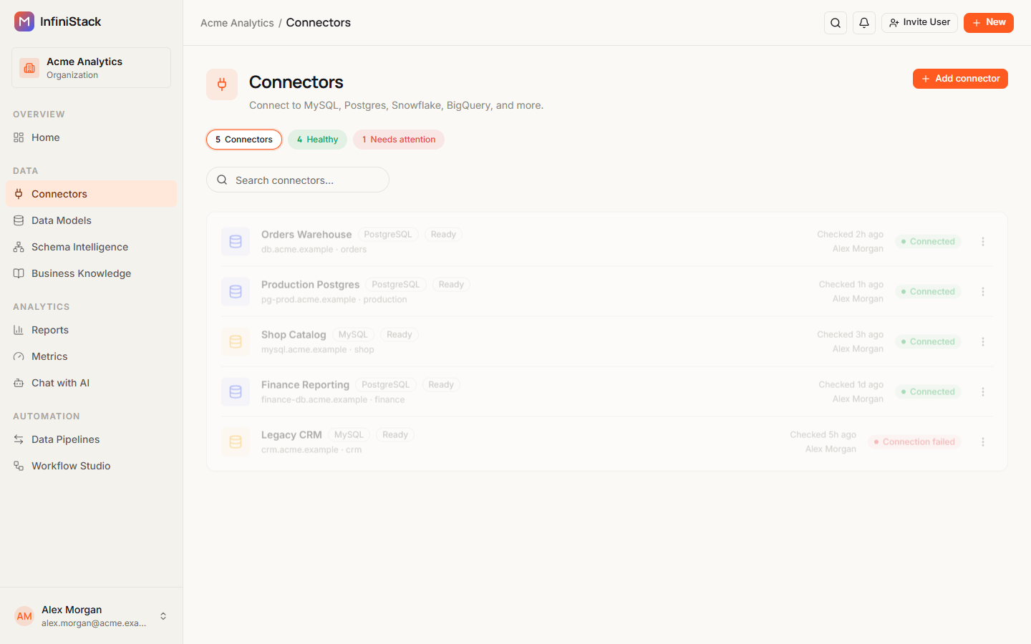The height and width of the screenshot is (644, 1031).
Task: Open Production Postgres more options menu
Action: click(983, 292)
